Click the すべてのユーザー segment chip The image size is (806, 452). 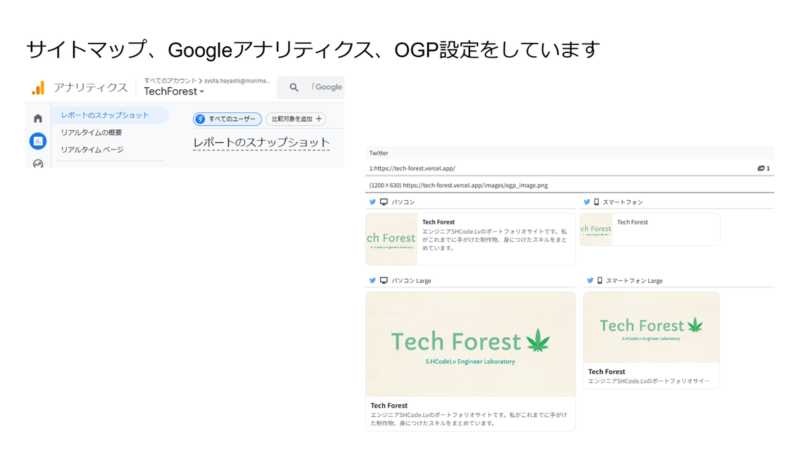coord(227,119)
